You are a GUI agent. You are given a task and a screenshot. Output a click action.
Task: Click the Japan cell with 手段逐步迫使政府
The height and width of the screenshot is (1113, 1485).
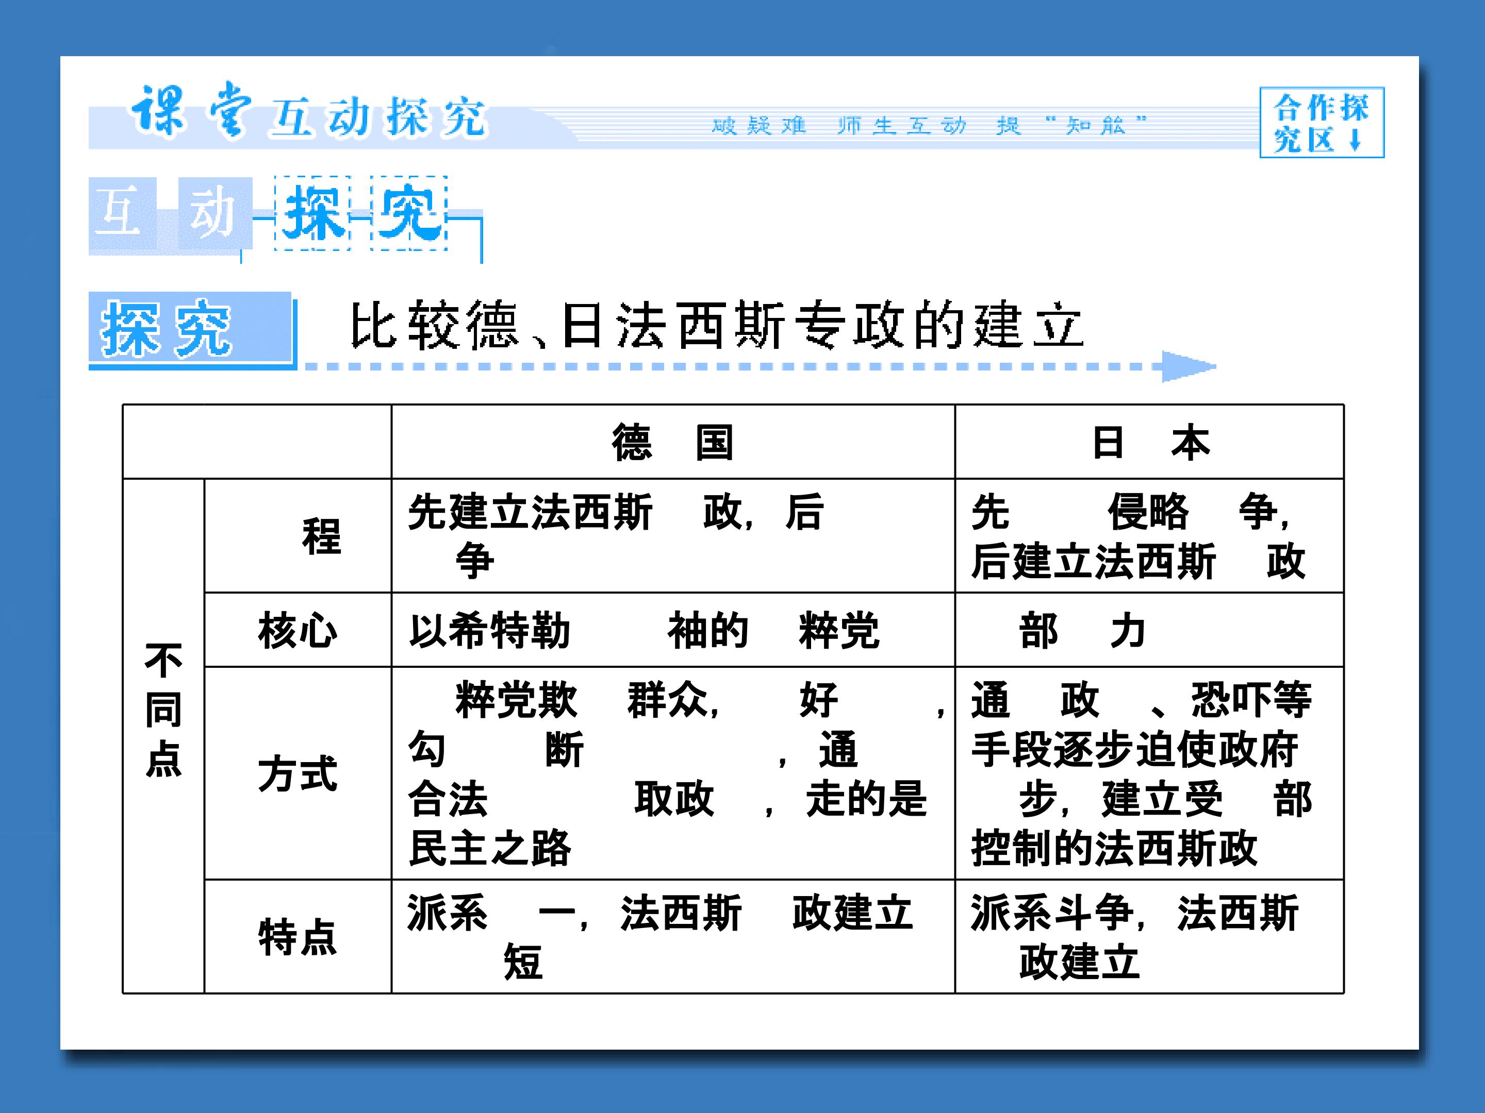pyautogui.click(x=1149, y=773)
